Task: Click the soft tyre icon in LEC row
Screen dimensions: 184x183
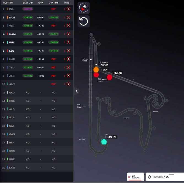Action: tap(69, 51)
